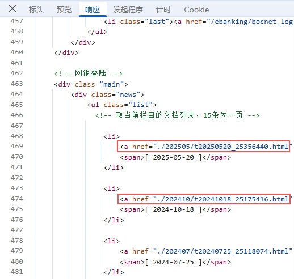Image resolution: width=294 pixels, height=279 pixels.
Task: Open the 计时 tab
Action: tap(163, 10)
